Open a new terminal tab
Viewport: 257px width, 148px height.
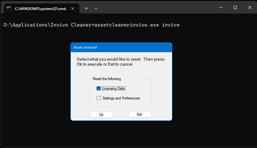tap(86, 9)
